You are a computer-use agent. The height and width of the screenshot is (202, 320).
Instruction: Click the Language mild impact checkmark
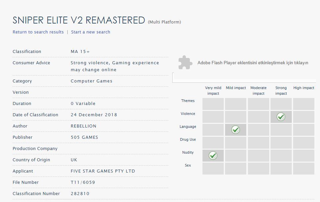tap(235, 130)
